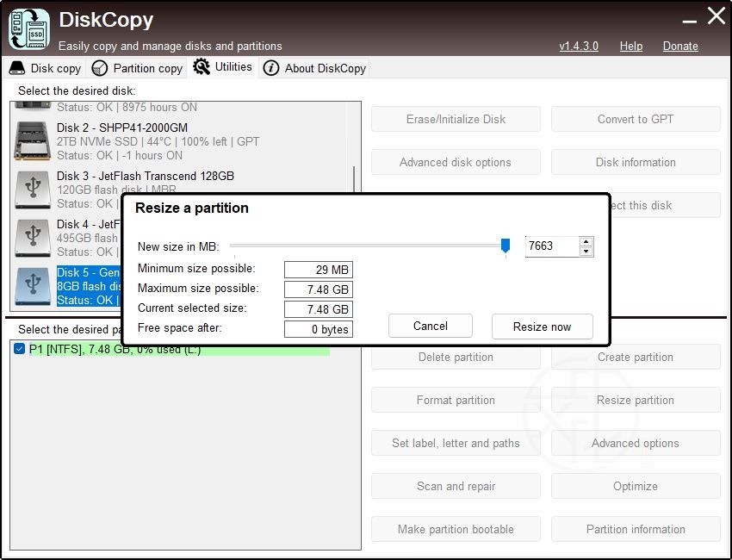Click the Resize now button

point(542,327)
